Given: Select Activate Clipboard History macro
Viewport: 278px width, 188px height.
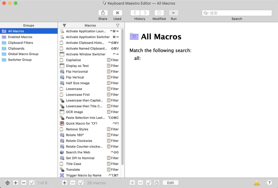Looking at the screenshot, I should (90, 43).
